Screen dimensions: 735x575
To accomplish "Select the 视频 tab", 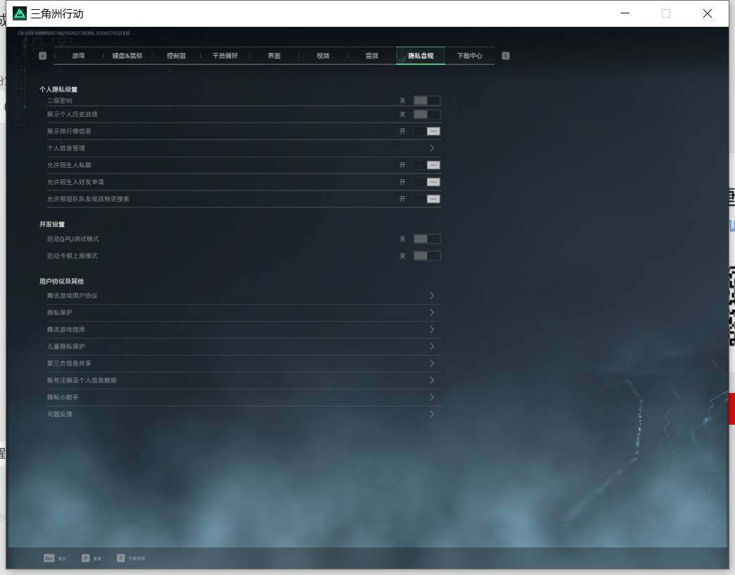I will coord(323,56).
